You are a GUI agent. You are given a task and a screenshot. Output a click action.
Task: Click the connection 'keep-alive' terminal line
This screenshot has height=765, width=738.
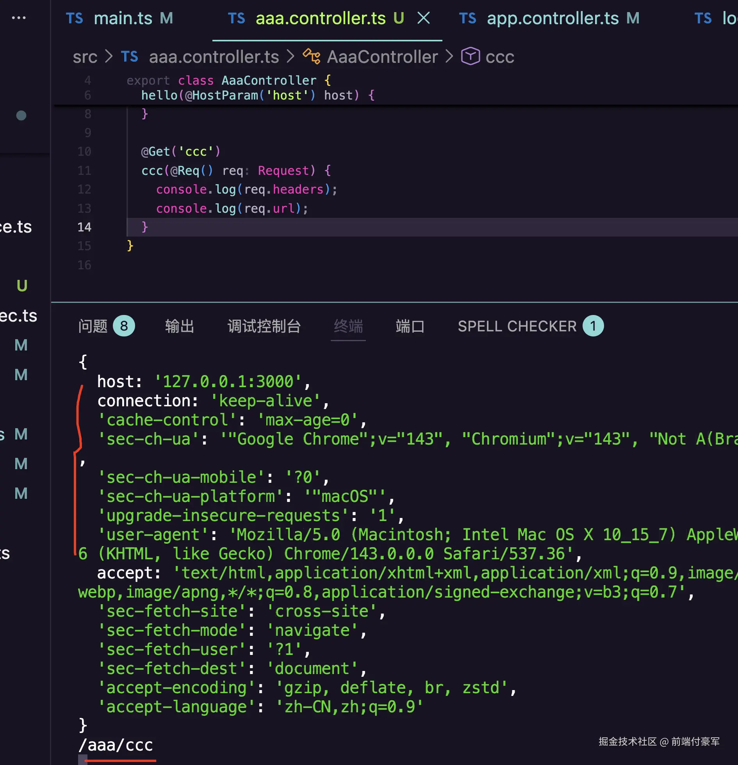point(213,400)
